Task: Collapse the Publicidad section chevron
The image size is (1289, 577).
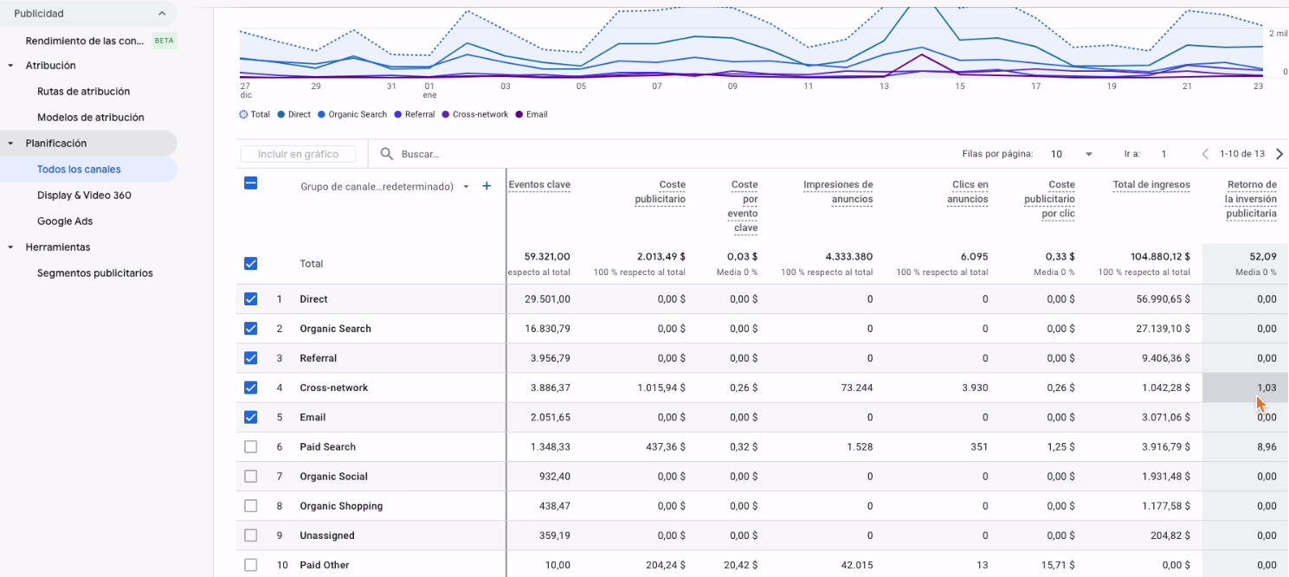Action: (162, 14)
